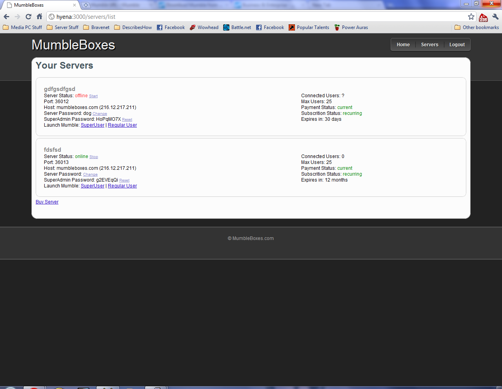Click the browser home icon
Viewport: 502px width, 389px height.
tap(39, 16)
